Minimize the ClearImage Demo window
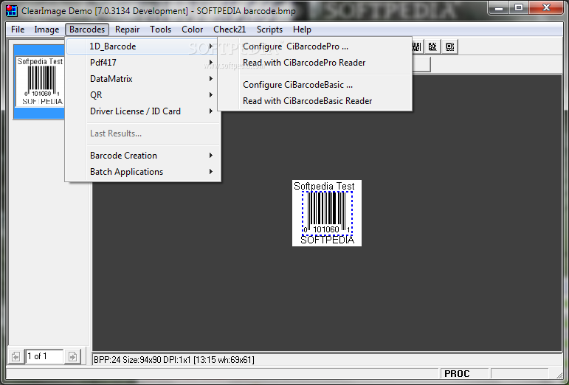The width and height of the screenshot is (569, 385). [500, 8]
